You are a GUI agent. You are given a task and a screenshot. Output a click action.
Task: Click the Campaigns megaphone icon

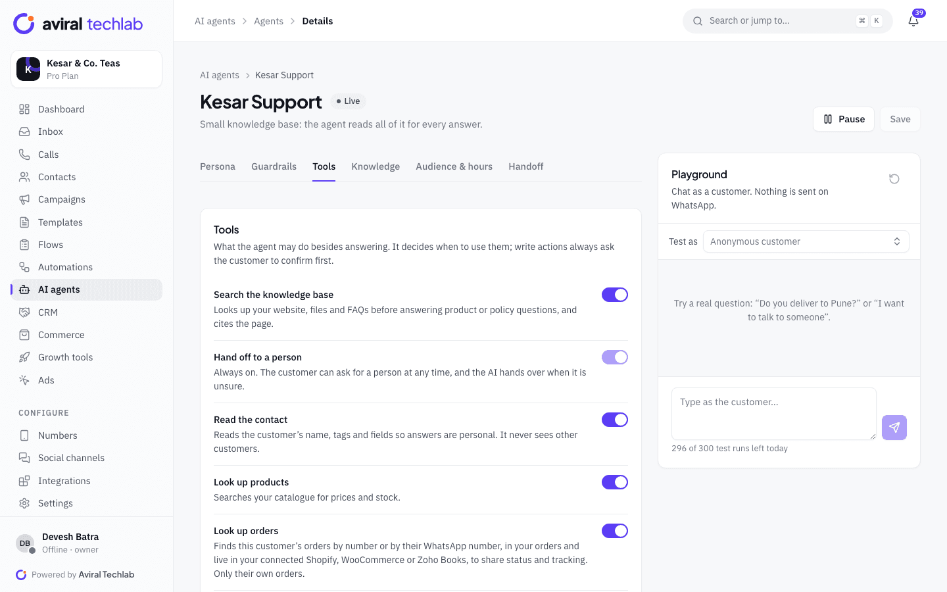pyautogui.click(x=24, y=199)
